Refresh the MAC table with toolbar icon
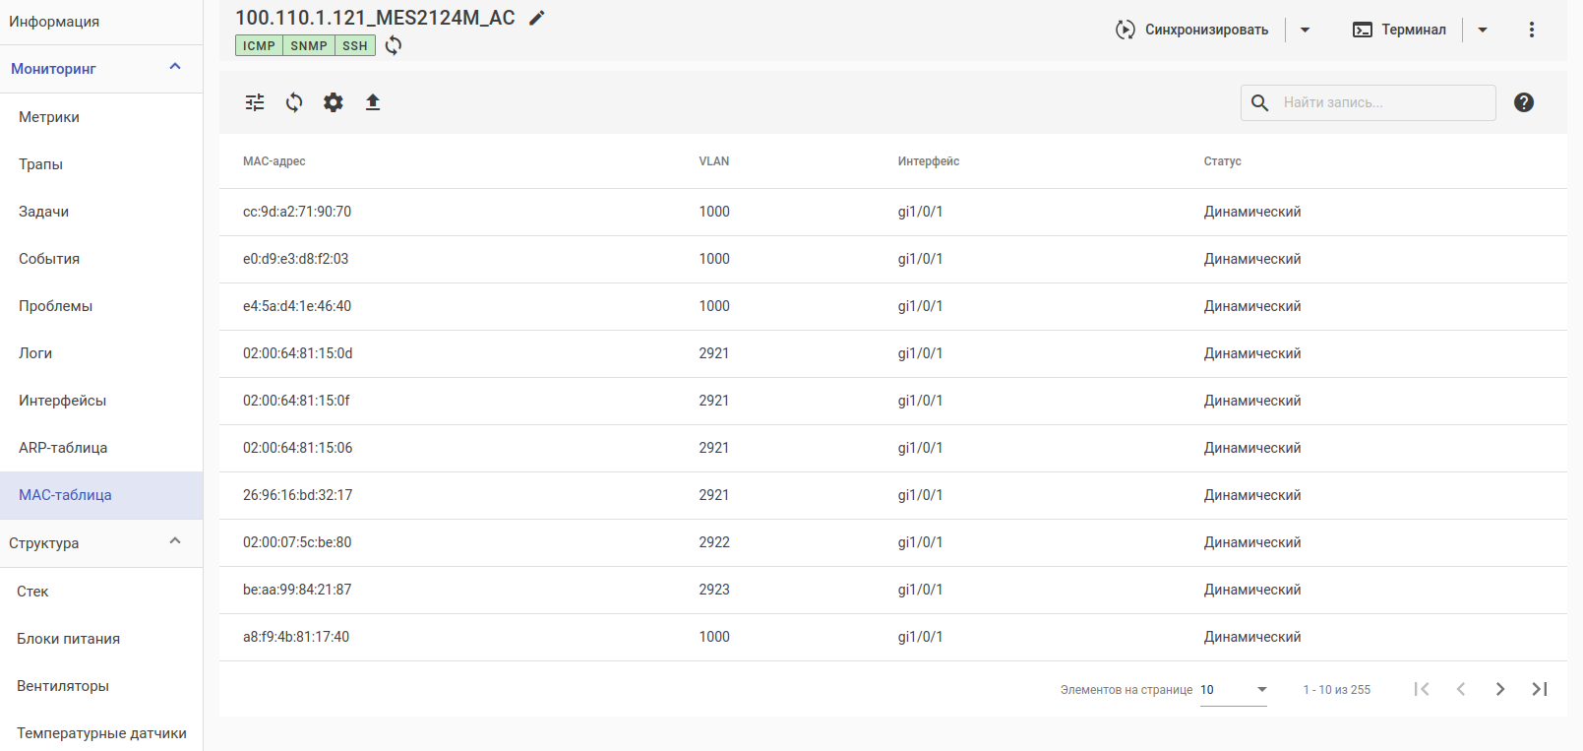This screenshot has height=751, width=1583. click(x=294, y=102)
